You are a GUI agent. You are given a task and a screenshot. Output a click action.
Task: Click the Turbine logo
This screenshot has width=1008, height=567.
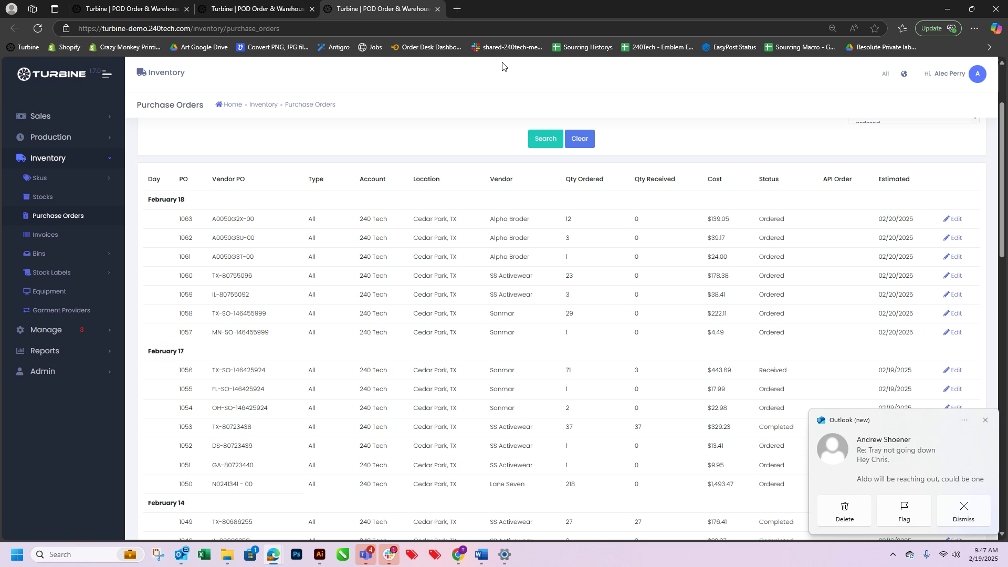[x=51, y=74]
